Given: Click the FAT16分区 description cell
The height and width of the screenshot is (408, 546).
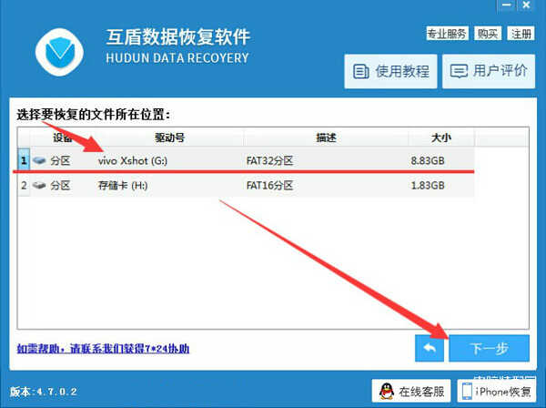Looking at the screenshot, I should click(269, 186).
